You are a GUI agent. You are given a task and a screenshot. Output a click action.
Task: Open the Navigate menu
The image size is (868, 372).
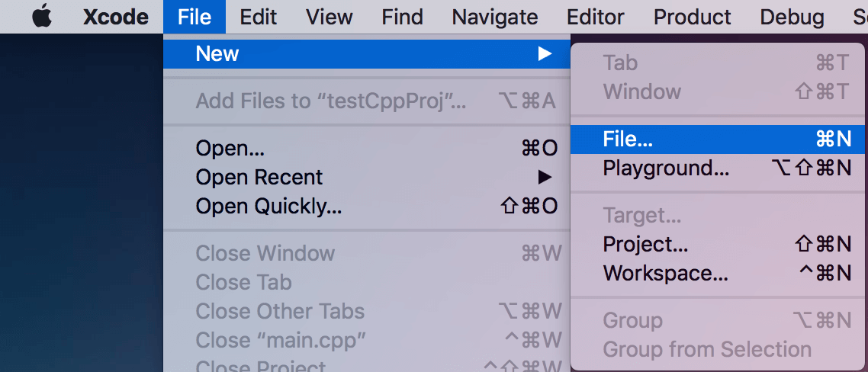point(494,17)
